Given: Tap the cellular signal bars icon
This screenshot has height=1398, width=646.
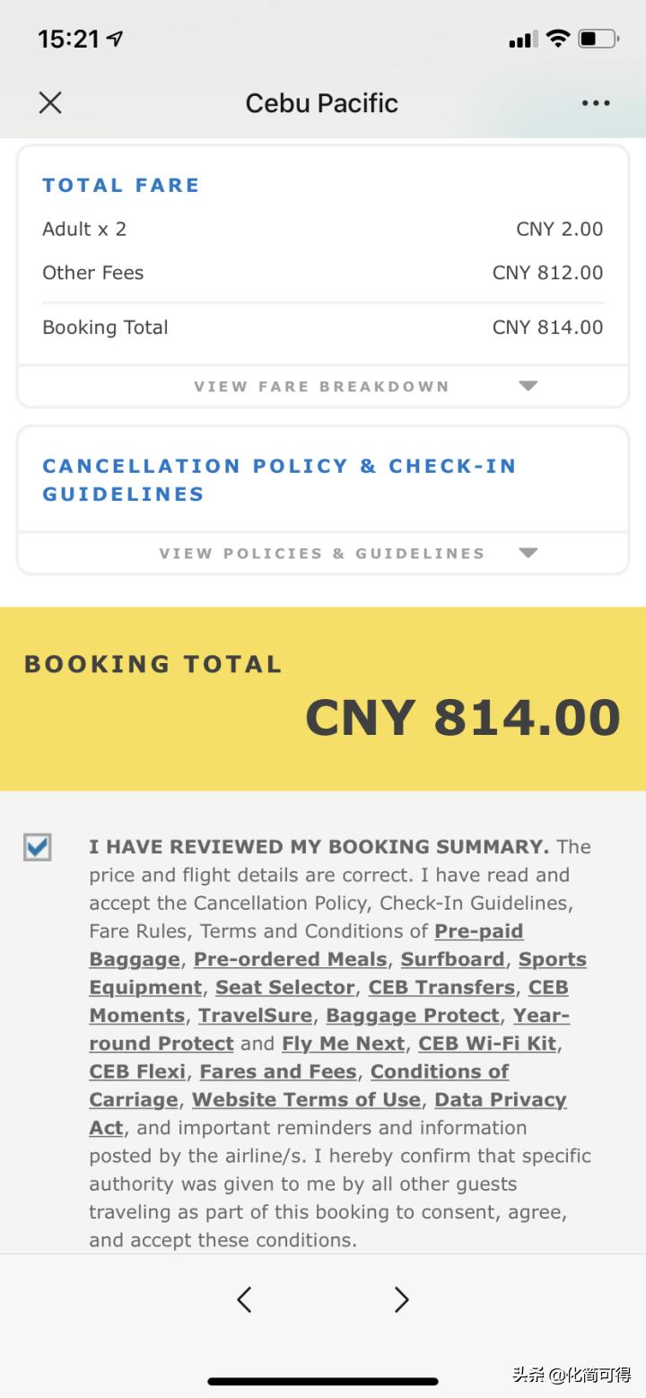Looking at the screenshot, I should click(x=522, y=39).
